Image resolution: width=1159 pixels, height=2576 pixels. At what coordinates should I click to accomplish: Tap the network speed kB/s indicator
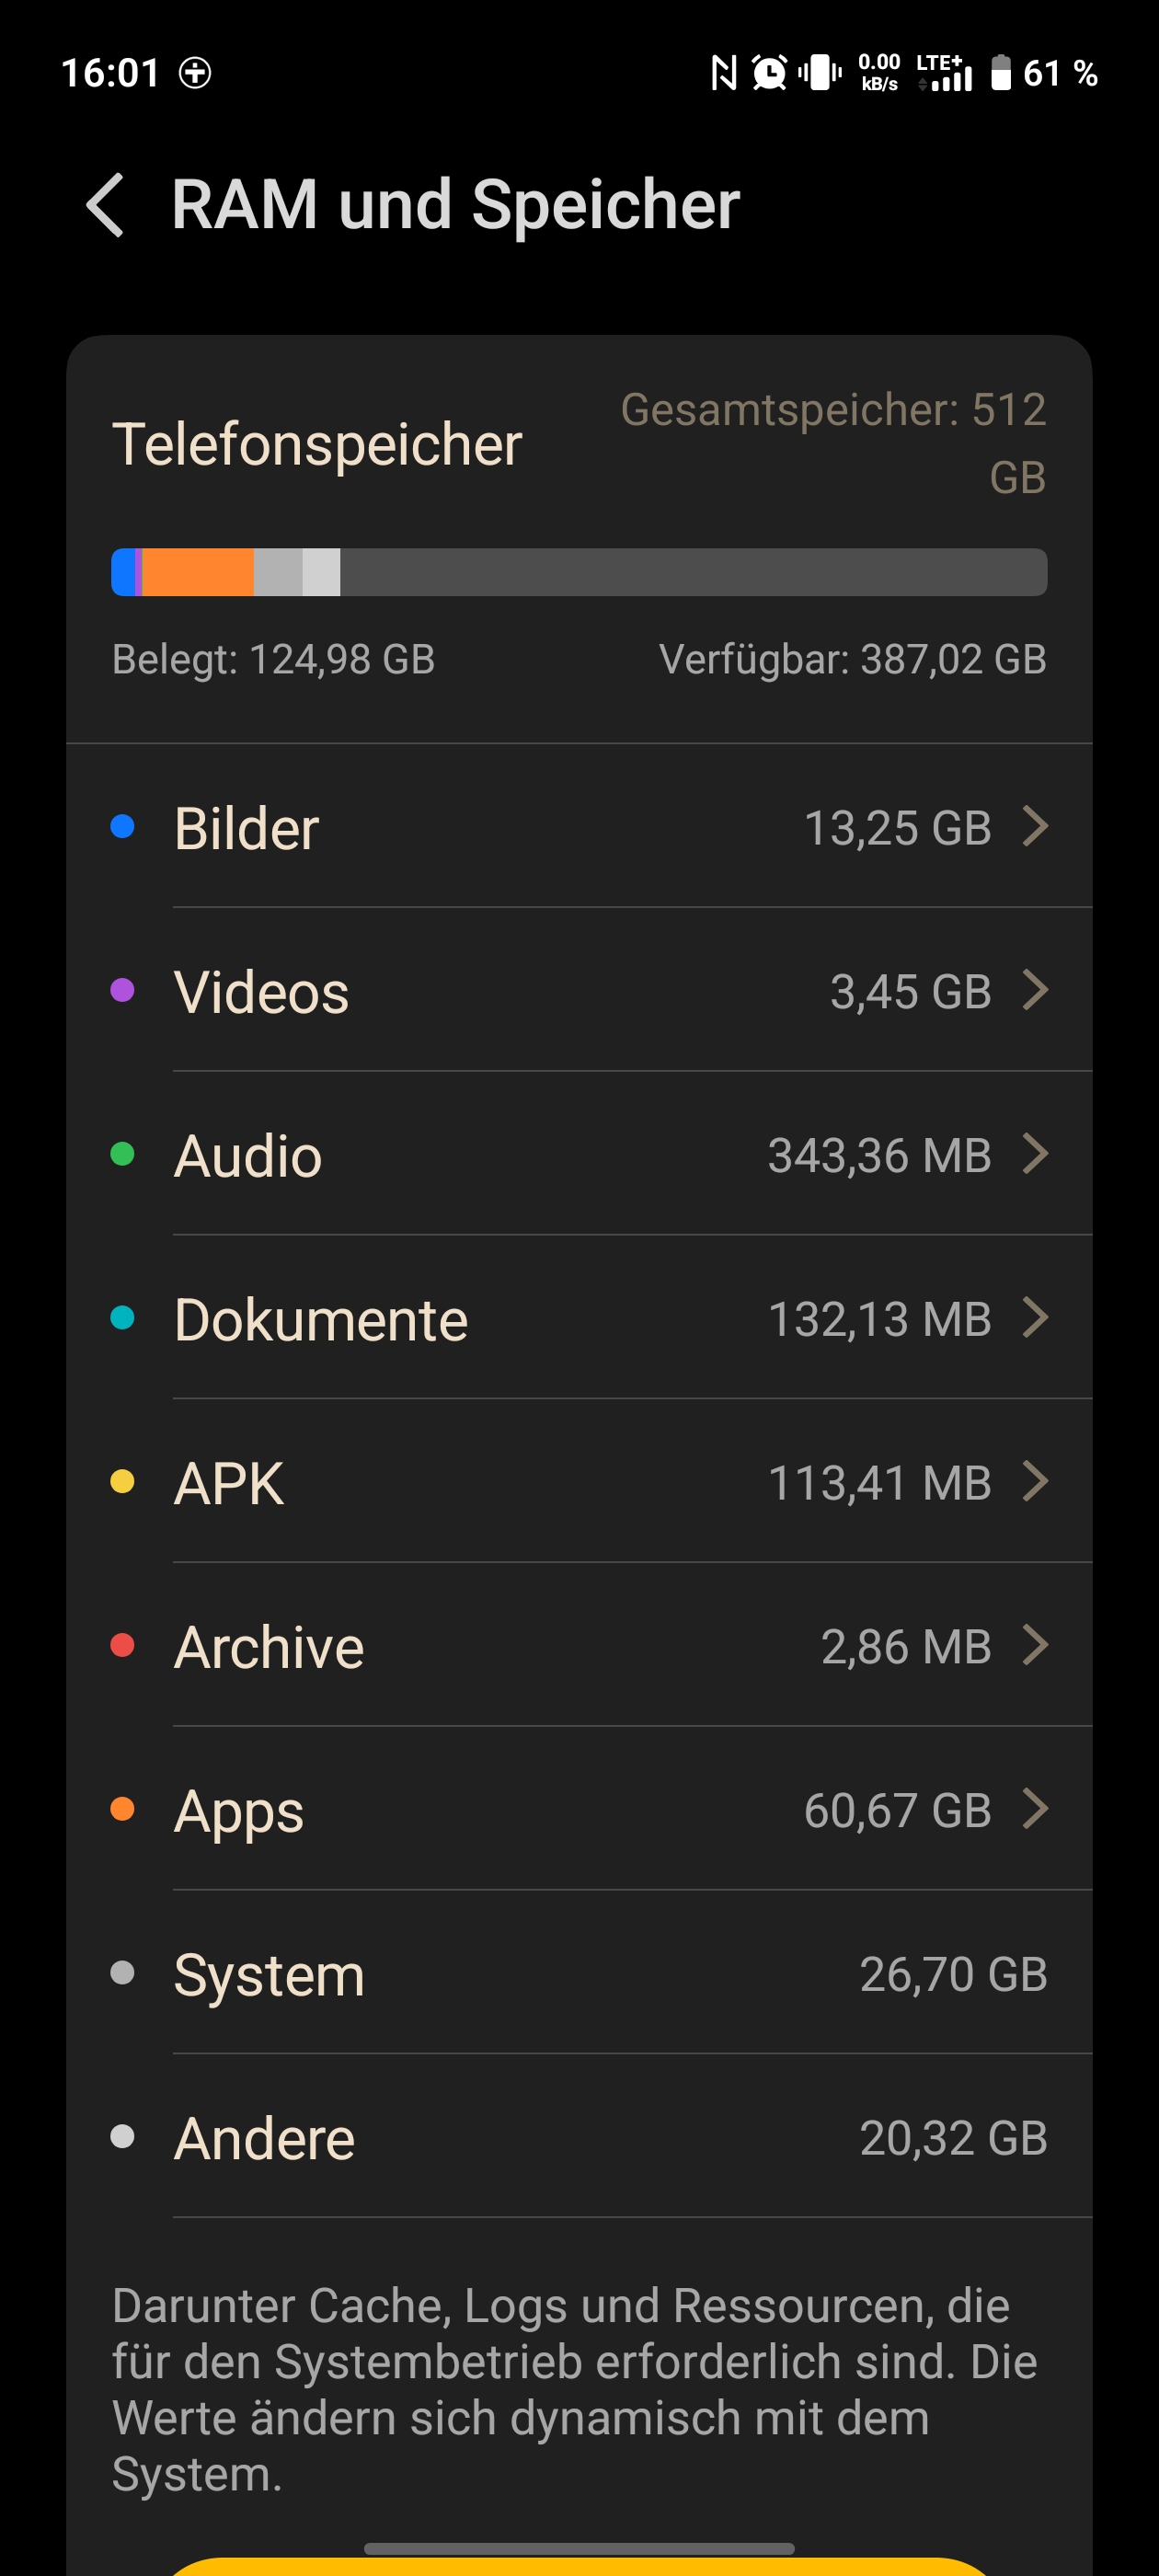pos(879,73)
